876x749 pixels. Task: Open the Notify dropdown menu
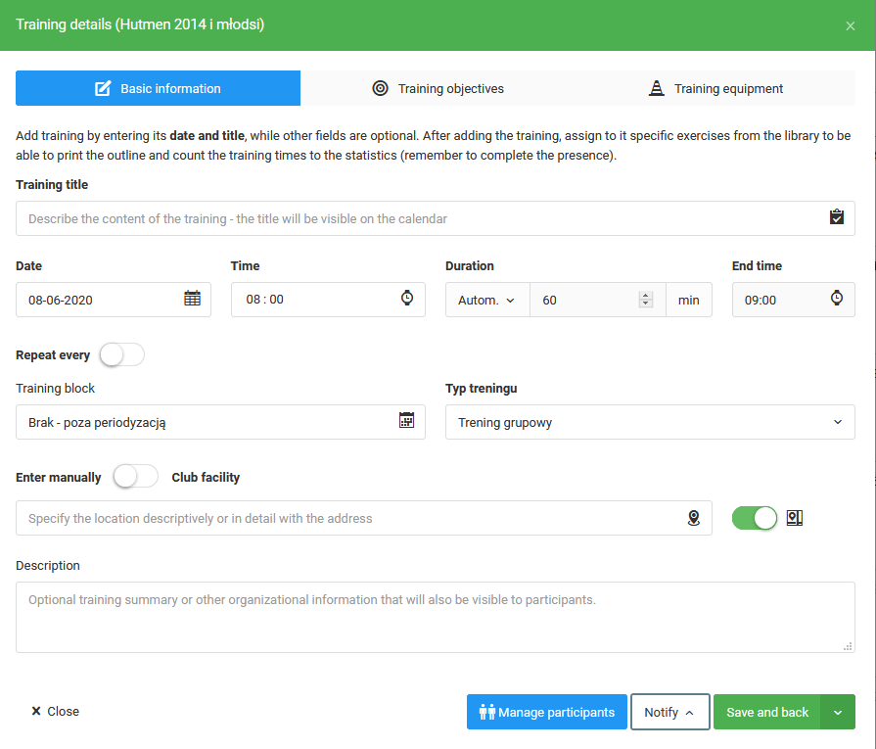pyautogui.click(x=669, y=712)
